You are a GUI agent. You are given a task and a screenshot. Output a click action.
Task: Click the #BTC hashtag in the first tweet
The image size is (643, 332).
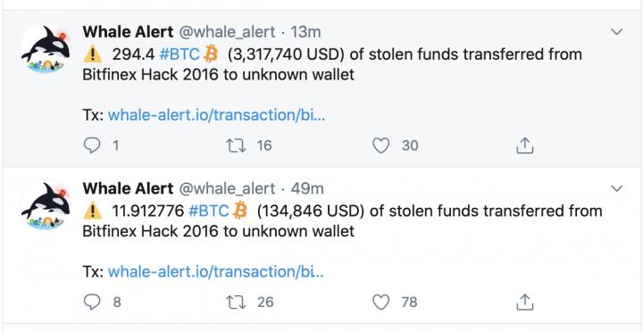point(180,54)
